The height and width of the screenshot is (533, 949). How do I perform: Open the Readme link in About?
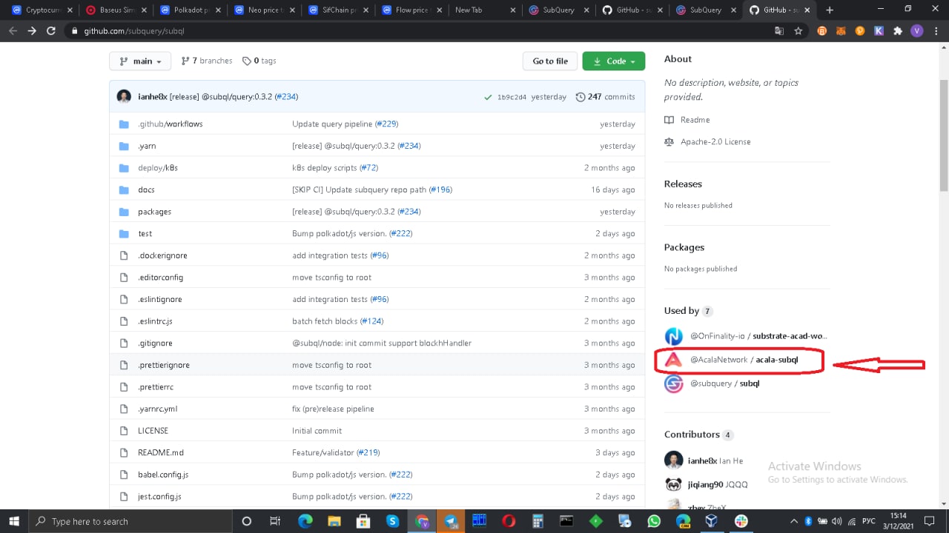687,120
